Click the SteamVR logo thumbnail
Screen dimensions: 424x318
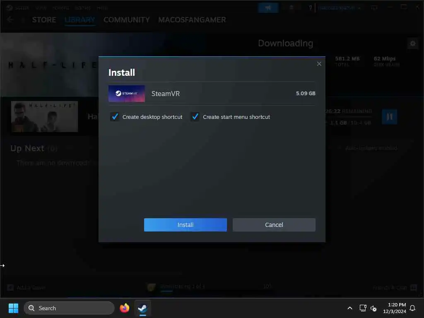(127, 94)
